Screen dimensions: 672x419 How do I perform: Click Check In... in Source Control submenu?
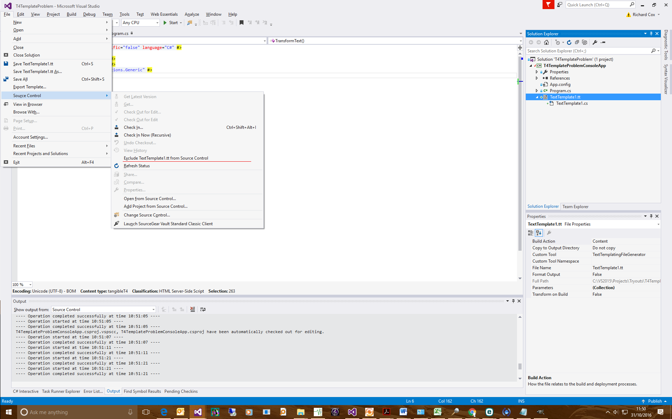pyautogui.click(x=133, y=127)
